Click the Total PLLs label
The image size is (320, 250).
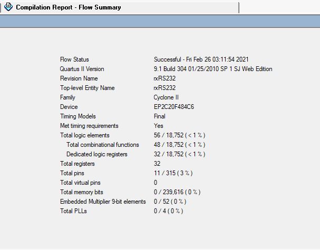point(73,211)
